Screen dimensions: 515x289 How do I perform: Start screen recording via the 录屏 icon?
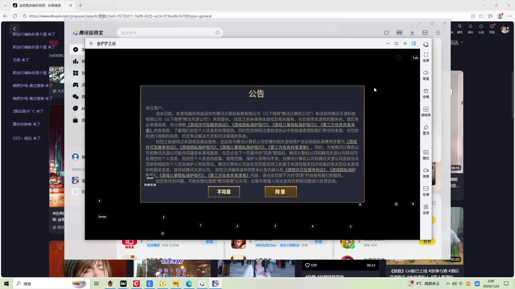click(x=426, y=173)
